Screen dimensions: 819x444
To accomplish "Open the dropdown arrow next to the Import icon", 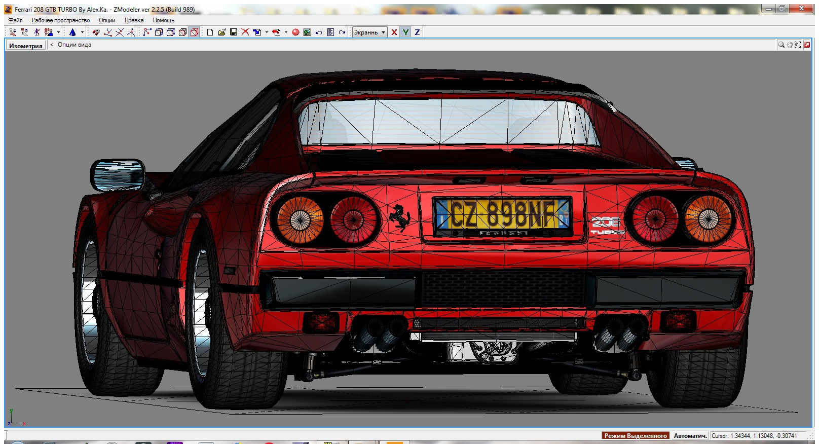I will pos(267,32).
